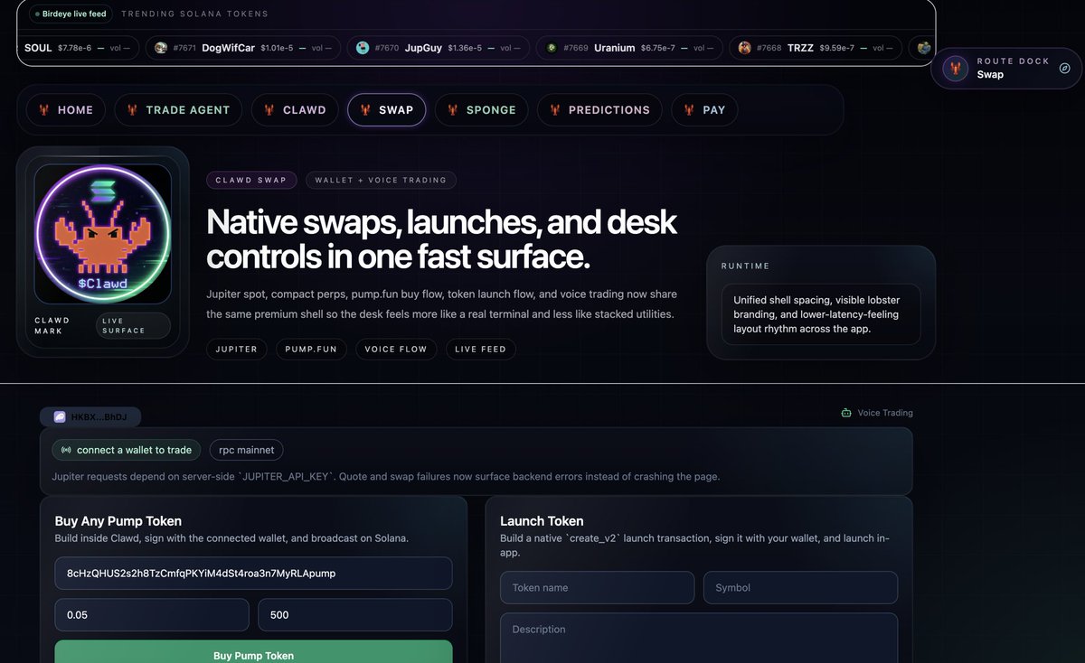Click the Symbol input field

800,587
